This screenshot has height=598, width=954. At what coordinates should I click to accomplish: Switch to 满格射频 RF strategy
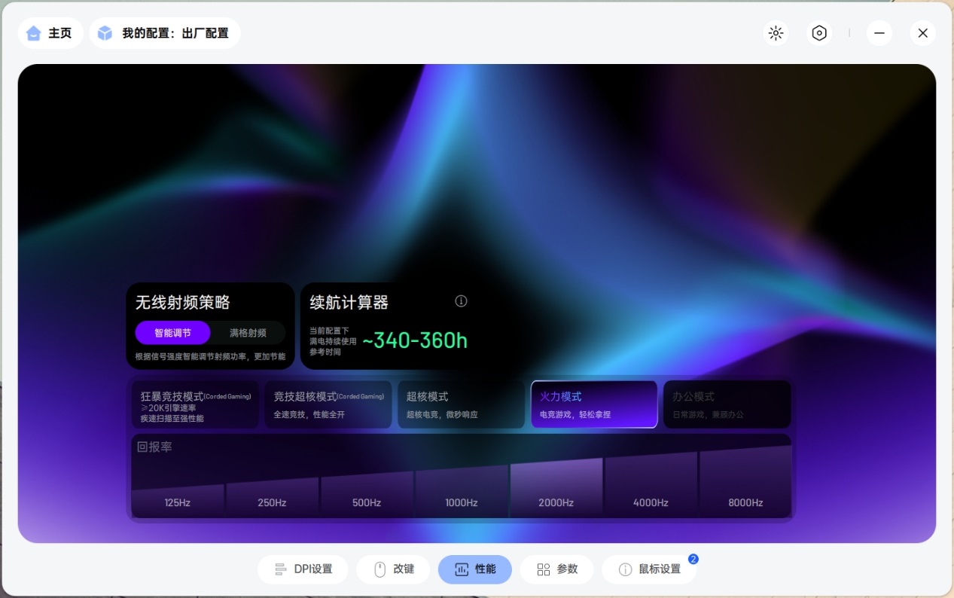[x=248, y=332]
